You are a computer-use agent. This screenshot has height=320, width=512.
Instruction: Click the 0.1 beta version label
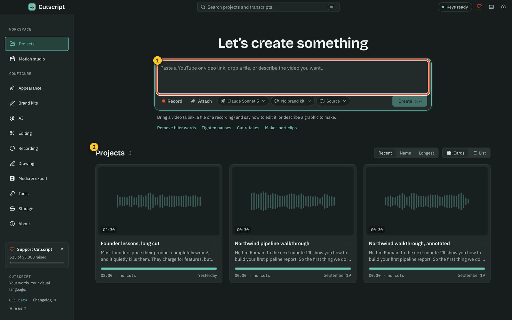tap(18, 300)
